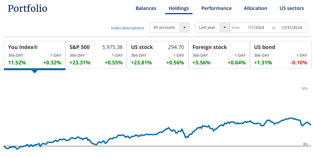Open the Last year period dropdown arrow
The width and height of the screenshot is (313, 158).
point(225,27)
